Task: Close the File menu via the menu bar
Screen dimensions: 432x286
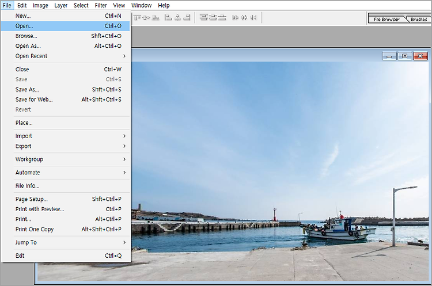Action: click(7, 5)
